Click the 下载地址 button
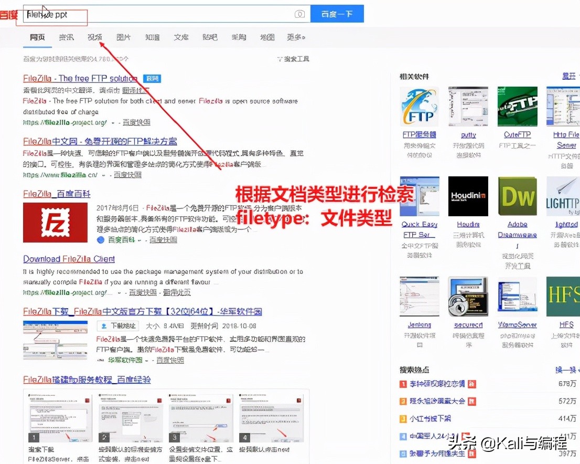Image resolution: width=580 pixels, height=464 pixels. point(118,326)
